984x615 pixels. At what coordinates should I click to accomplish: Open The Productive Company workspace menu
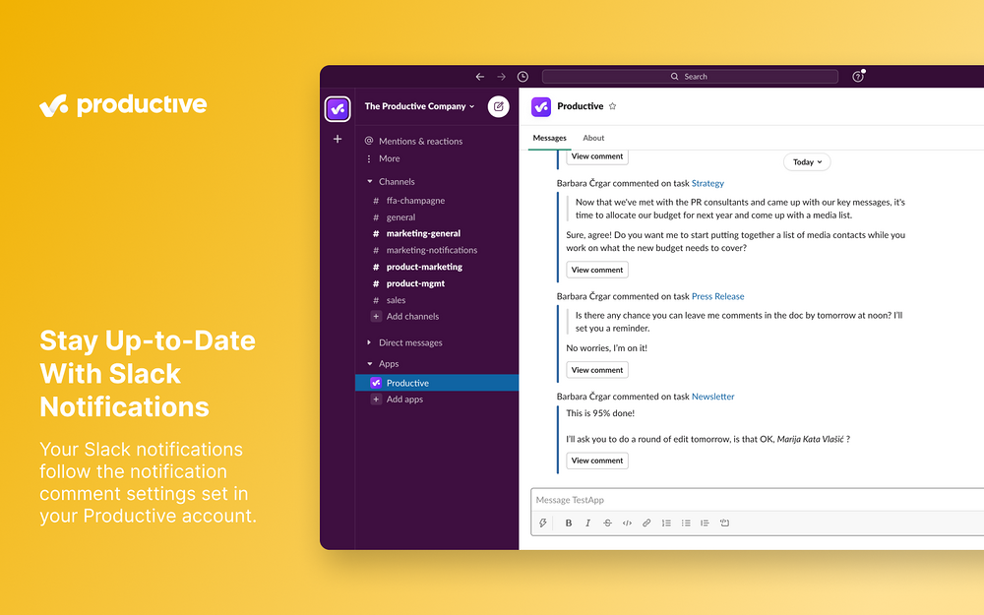[420, 106]
